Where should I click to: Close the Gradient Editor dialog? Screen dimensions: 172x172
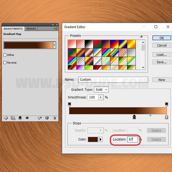coord(168,27)
